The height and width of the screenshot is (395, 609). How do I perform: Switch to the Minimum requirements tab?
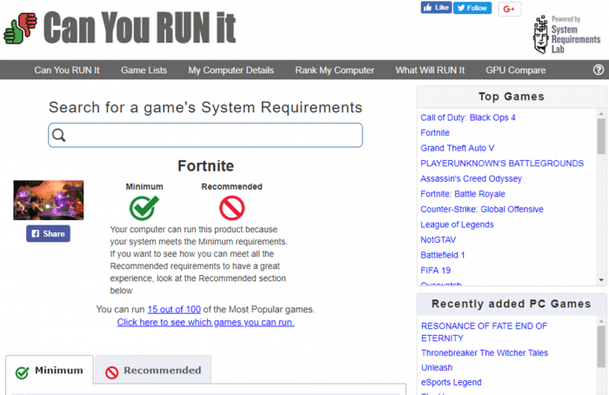[50, 370]
